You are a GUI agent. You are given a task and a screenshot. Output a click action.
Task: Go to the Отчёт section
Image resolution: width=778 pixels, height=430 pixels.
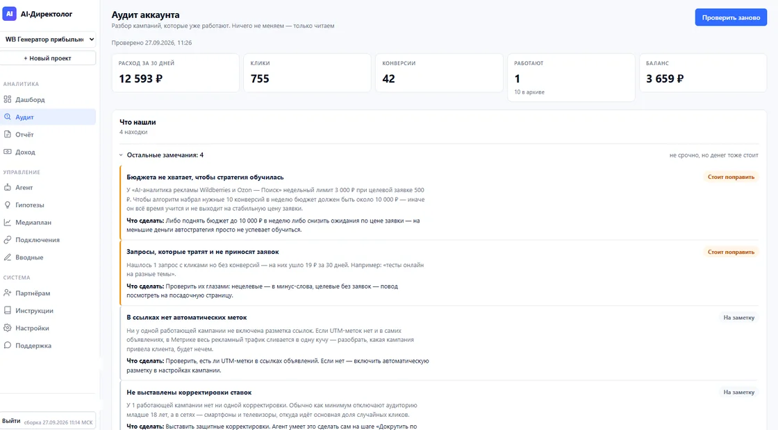coord(48,135)
